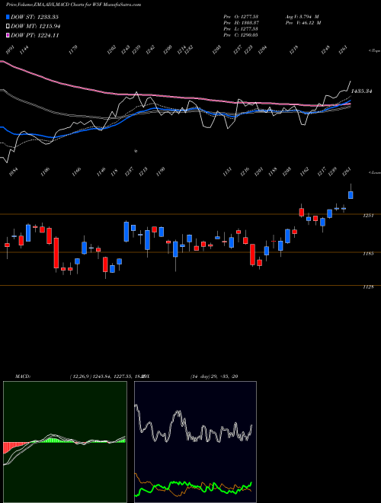381x503 pixels.
Task: Click the '(12,26,9)' MACD parameters text
Action: 81,376
